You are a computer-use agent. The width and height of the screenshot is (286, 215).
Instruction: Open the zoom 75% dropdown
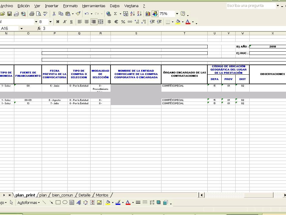point(177,14)
